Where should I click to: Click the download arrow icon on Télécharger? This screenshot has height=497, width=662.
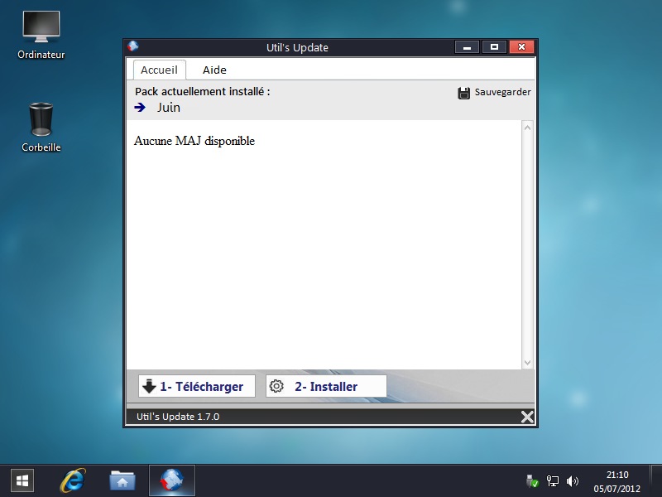149,386
